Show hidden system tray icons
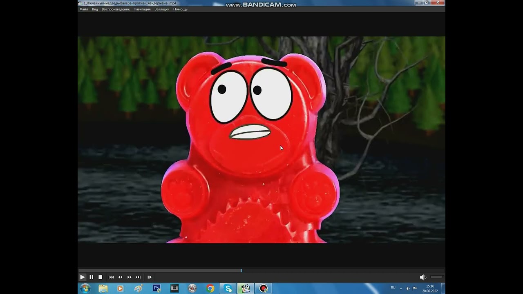The width and height of the screenshot is (523, 294). click(x=401, y=288)
